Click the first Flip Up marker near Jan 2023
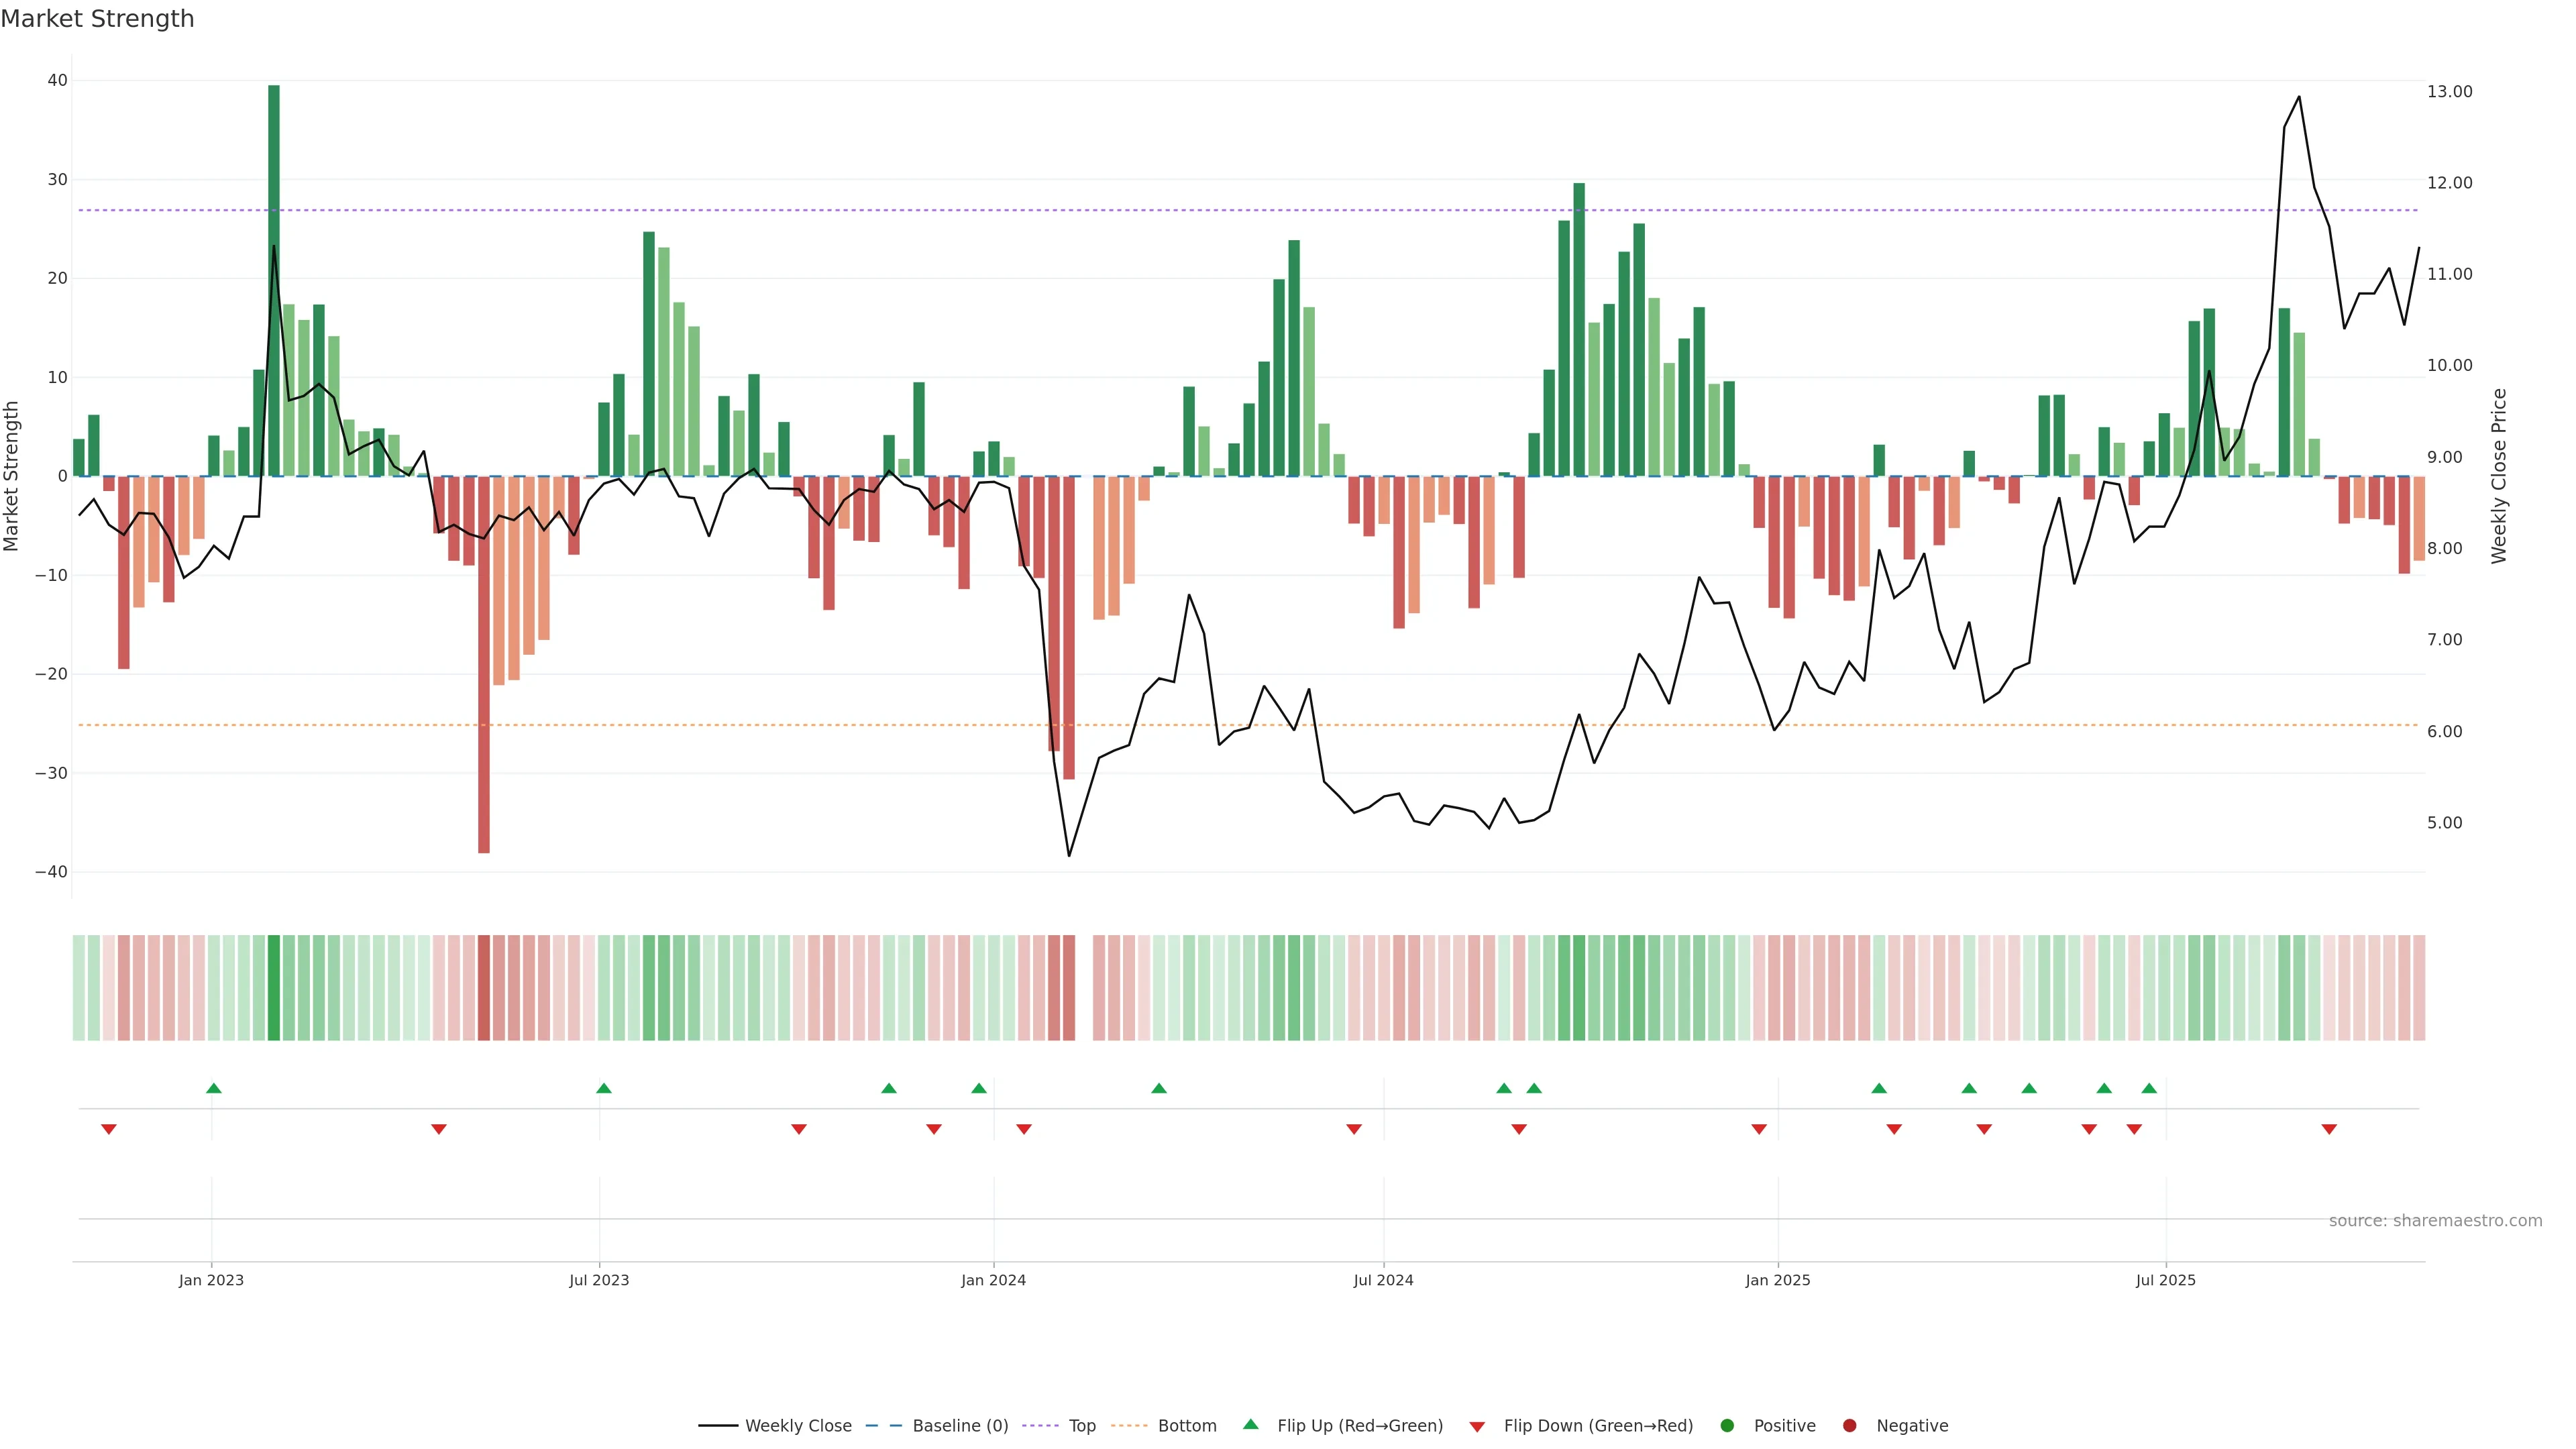Screen dimensions: 2576x1449 (x=213, y=1088)
